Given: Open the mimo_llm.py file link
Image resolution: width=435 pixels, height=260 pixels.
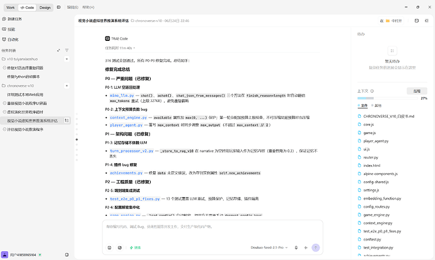Looking at the screenshot, I should coord(122,96).
